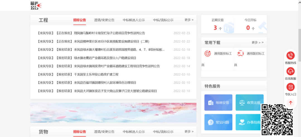Click the pink floral banner image

113,113
